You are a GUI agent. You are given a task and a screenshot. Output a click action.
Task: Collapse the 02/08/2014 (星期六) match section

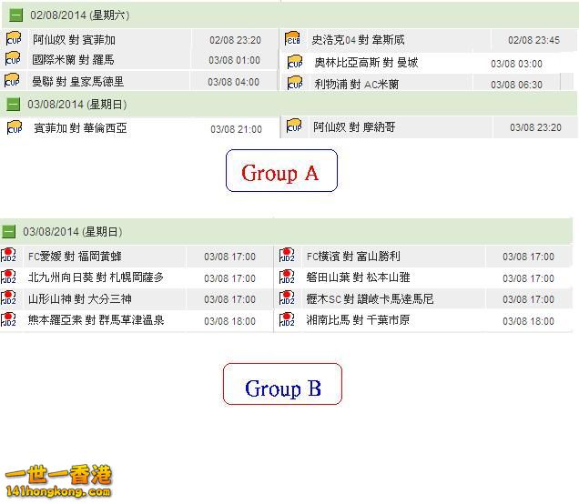coord(15,15)
